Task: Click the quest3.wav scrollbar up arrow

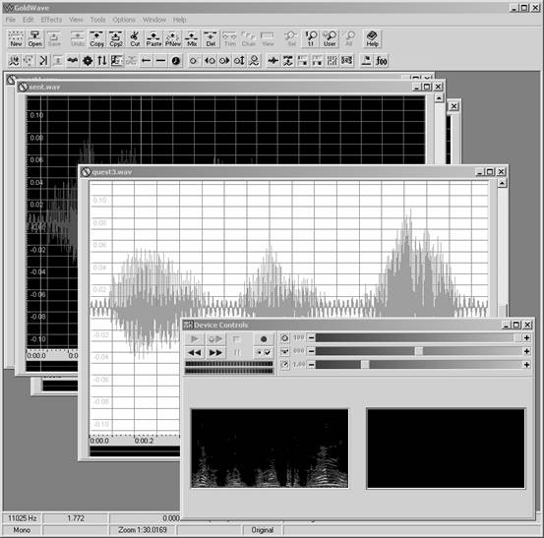Action: 502,183
